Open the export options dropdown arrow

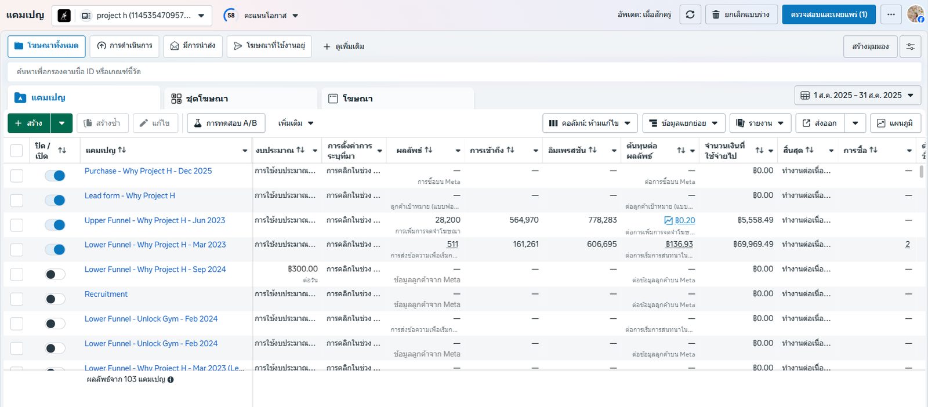[855, 123]
